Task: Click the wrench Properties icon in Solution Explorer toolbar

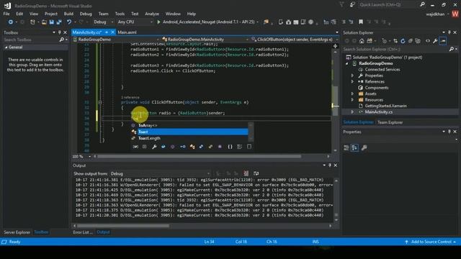Action: (x=435, y=41)
